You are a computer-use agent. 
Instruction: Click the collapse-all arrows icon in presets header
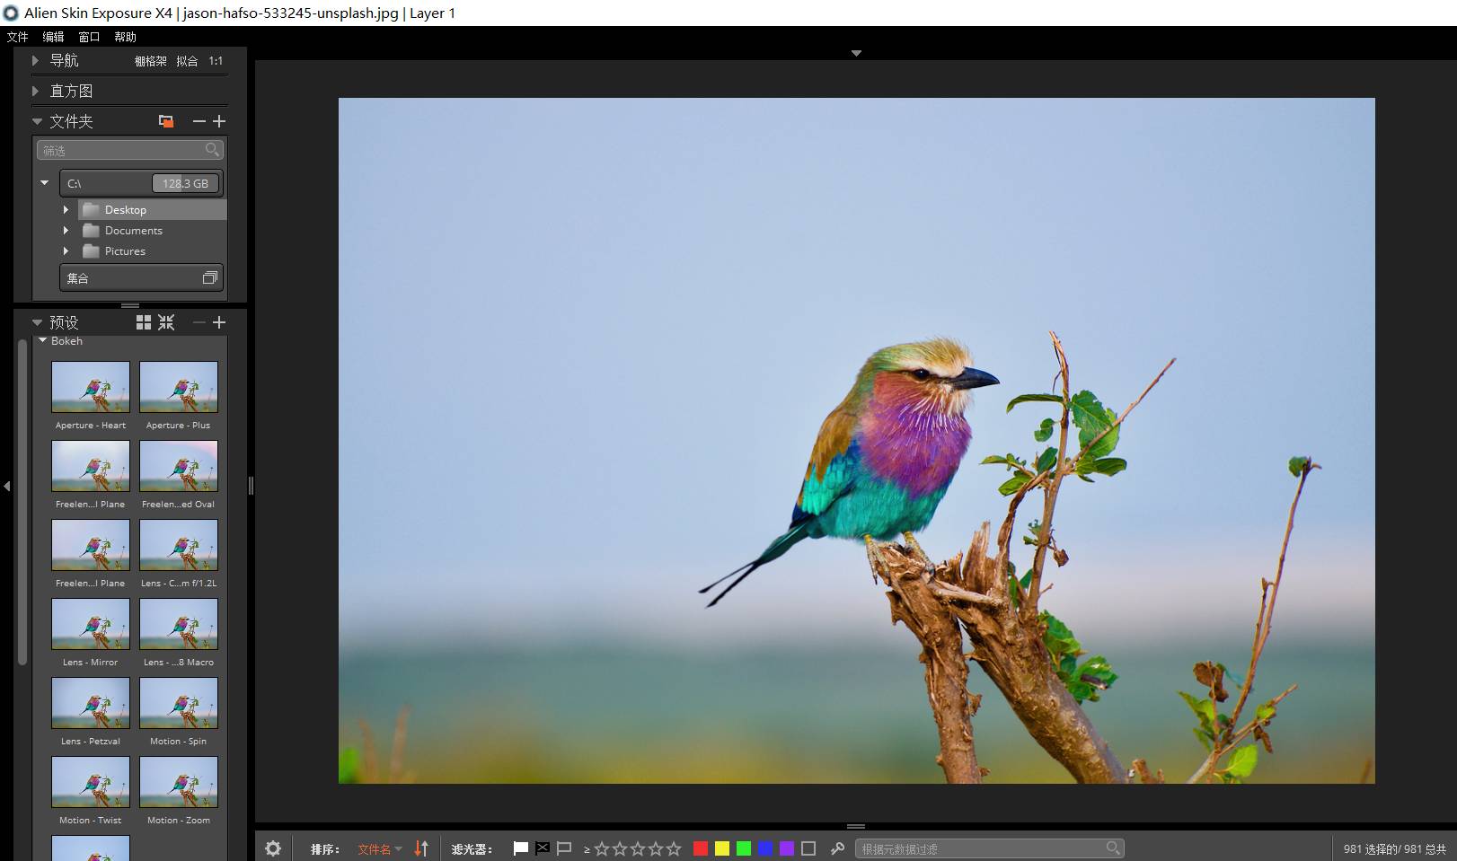166,322
